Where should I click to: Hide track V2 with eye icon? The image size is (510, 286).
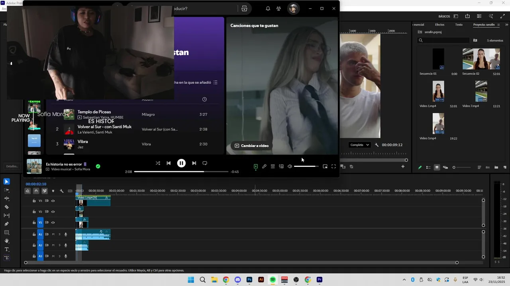pyautogui.click(x=53, y=212)
